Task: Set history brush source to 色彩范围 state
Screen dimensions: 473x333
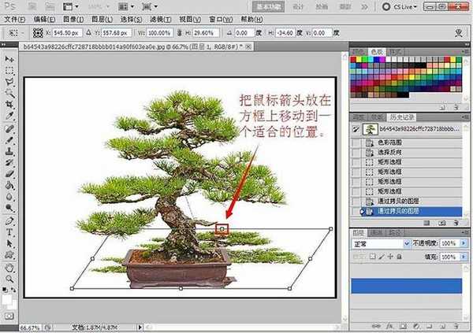Action: (356, 142)
